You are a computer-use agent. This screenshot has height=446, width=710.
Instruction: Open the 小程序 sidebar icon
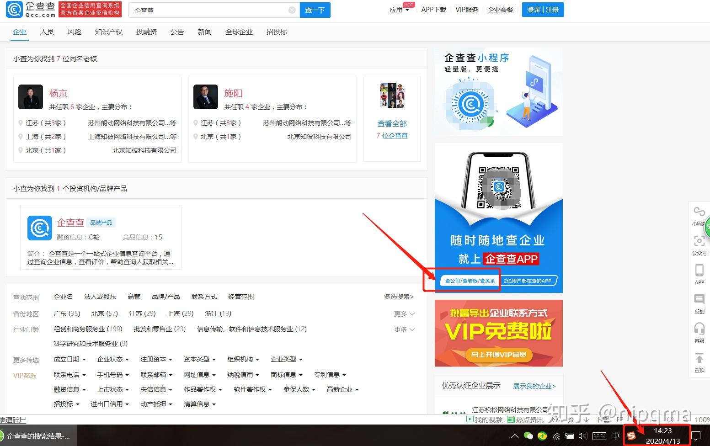699,211
